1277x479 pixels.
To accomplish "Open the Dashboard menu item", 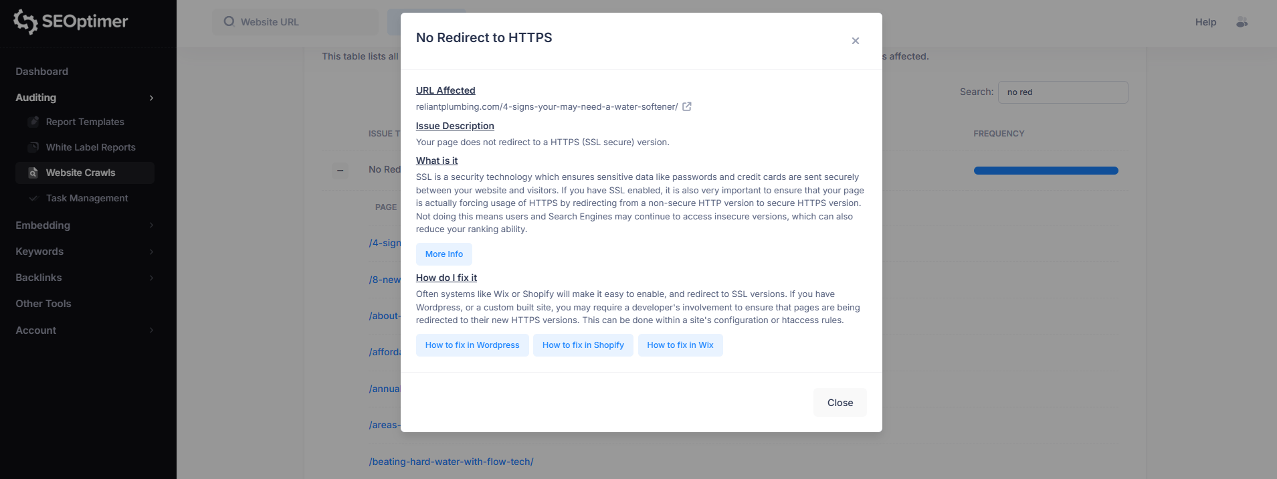I will (x=41, y=72).
